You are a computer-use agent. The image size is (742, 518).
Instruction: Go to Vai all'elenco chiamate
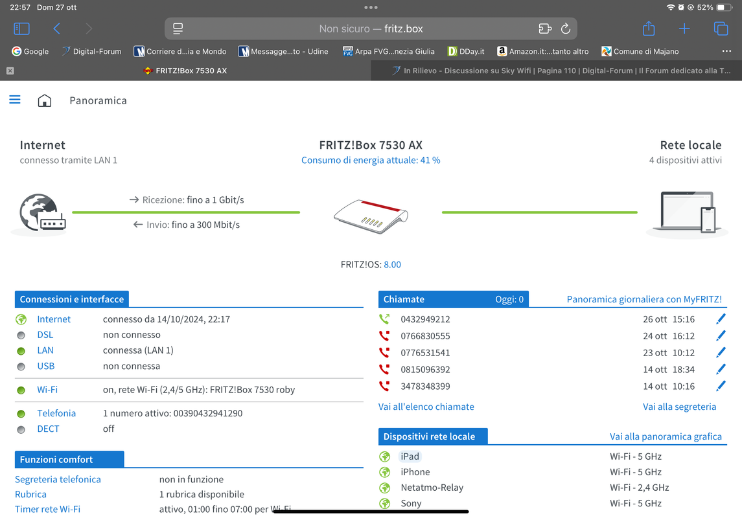click(426, 407)
